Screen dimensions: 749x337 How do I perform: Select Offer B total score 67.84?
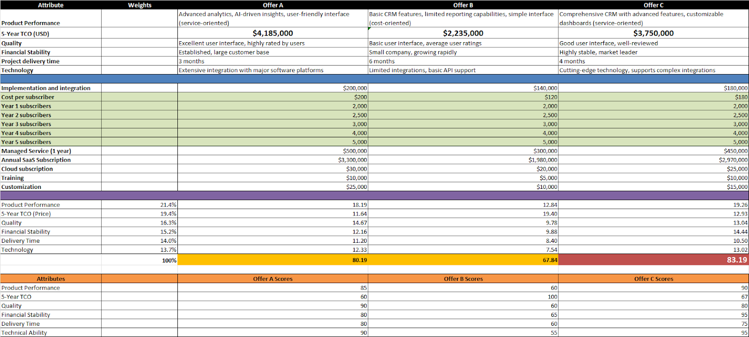tap(463, 260)
